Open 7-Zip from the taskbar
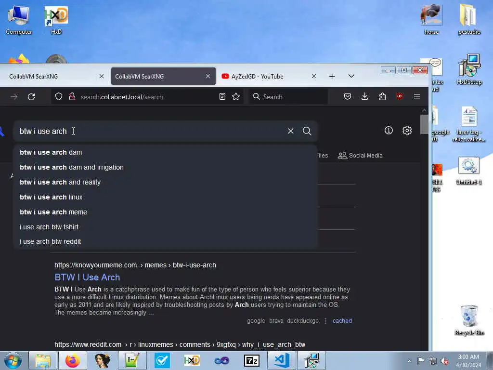The height and width of the screenshot is (370, 493). pos(251,360)
